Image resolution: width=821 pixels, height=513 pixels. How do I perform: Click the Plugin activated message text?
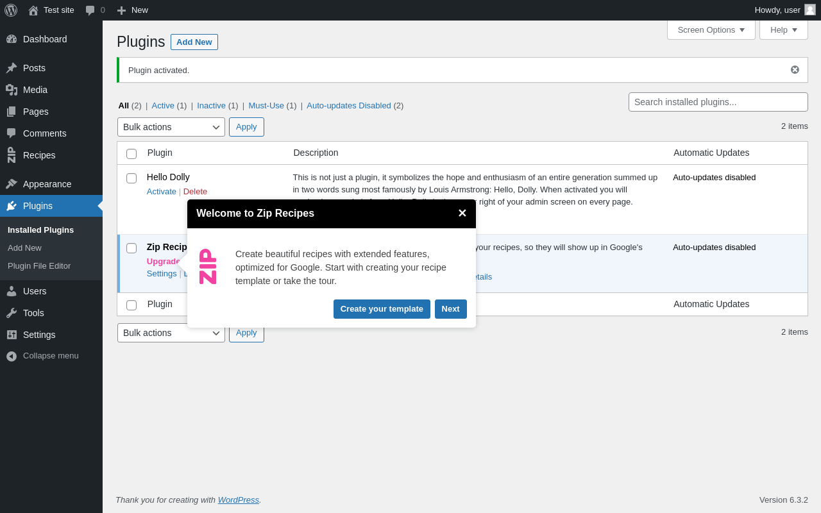coord(158,70)
